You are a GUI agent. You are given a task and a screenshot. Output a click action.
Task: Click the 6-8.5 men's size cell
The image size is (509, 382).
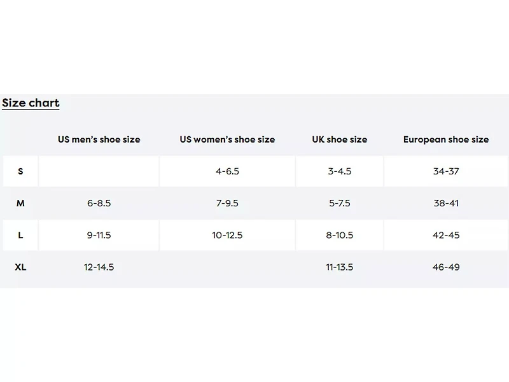[x=99, y=203]
